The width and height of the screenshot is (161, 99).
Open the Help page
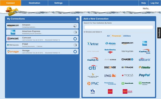point(143,3)
